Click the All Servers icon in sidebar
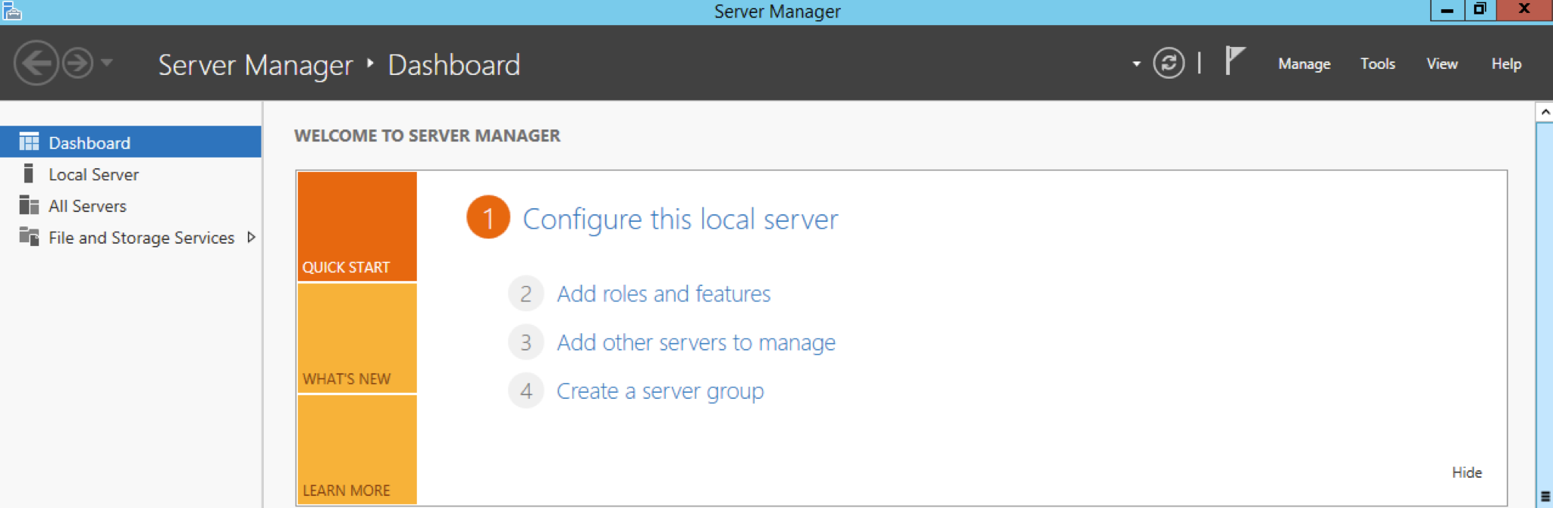The height and width of the screenshot is (508, 1553). [29, 205]
